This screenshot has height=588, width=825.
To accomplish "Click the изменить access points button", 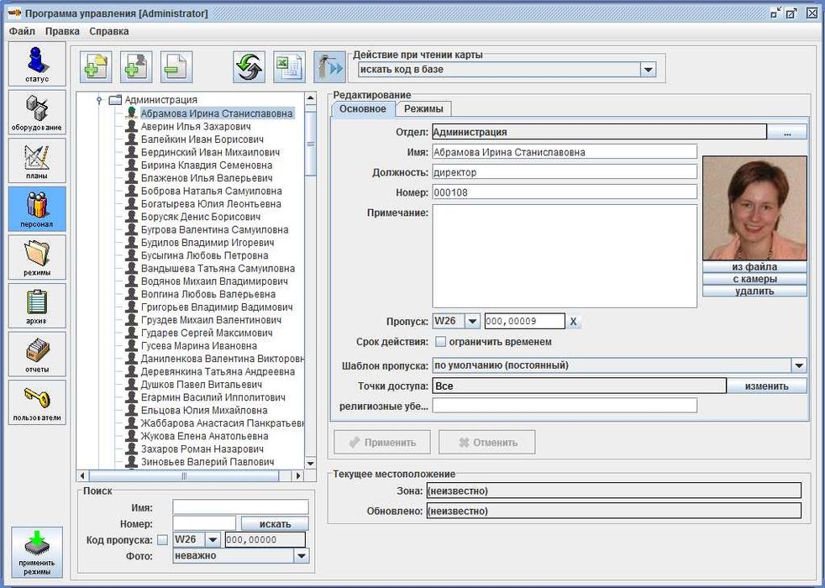I will (766, 386).
